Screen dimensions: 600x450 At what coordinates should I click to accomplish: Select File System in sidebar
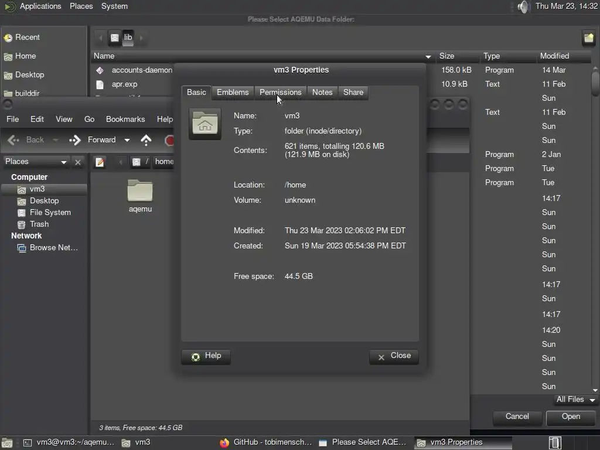[x=44, y=212]
